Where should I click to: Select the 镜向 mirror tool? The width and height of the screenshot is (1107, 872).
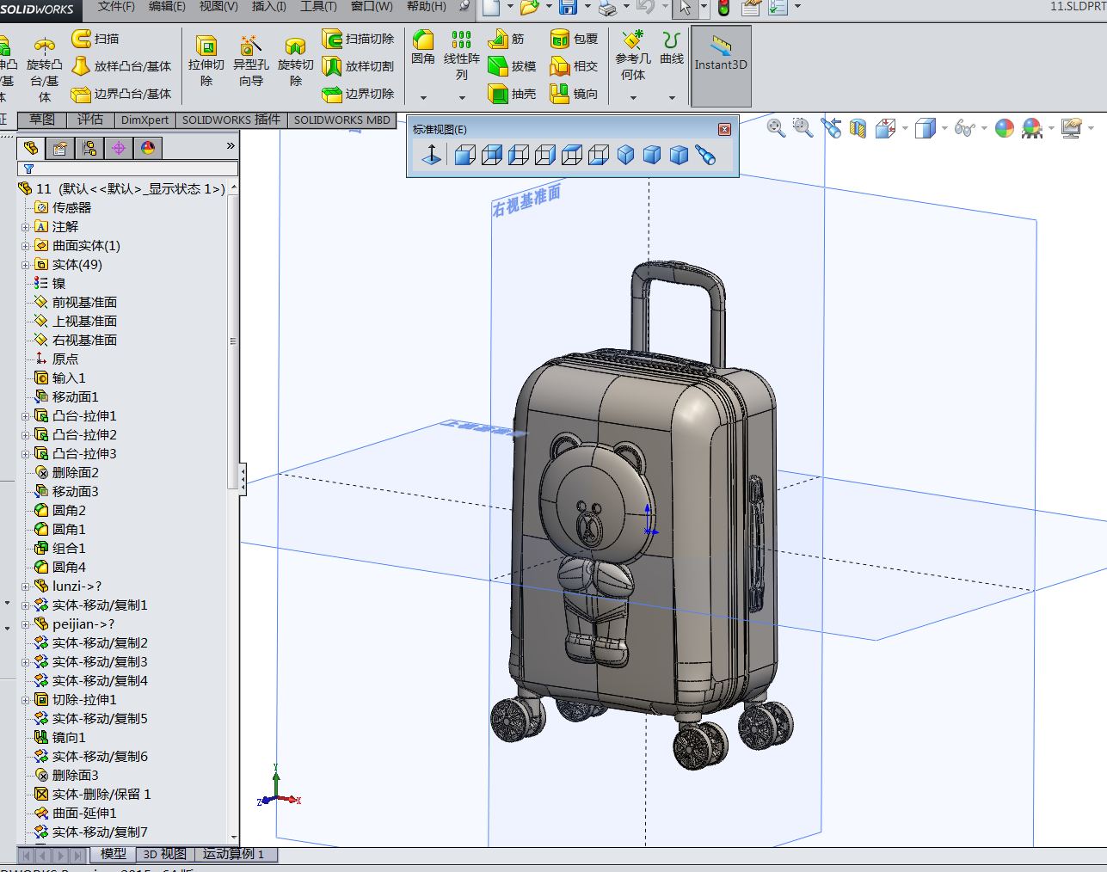[x=575, y=94]
